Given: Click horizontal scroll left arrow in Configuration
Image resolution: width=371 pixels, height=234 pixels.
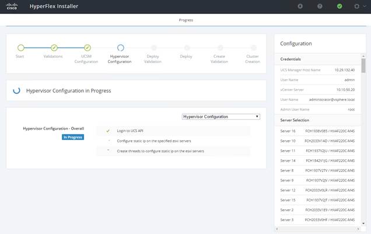Looking at the screenshot, I should (277, 229).
